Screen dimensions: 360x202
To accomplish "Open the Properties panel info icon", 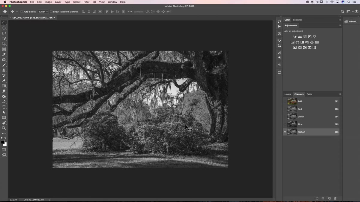I will point(279,33).
